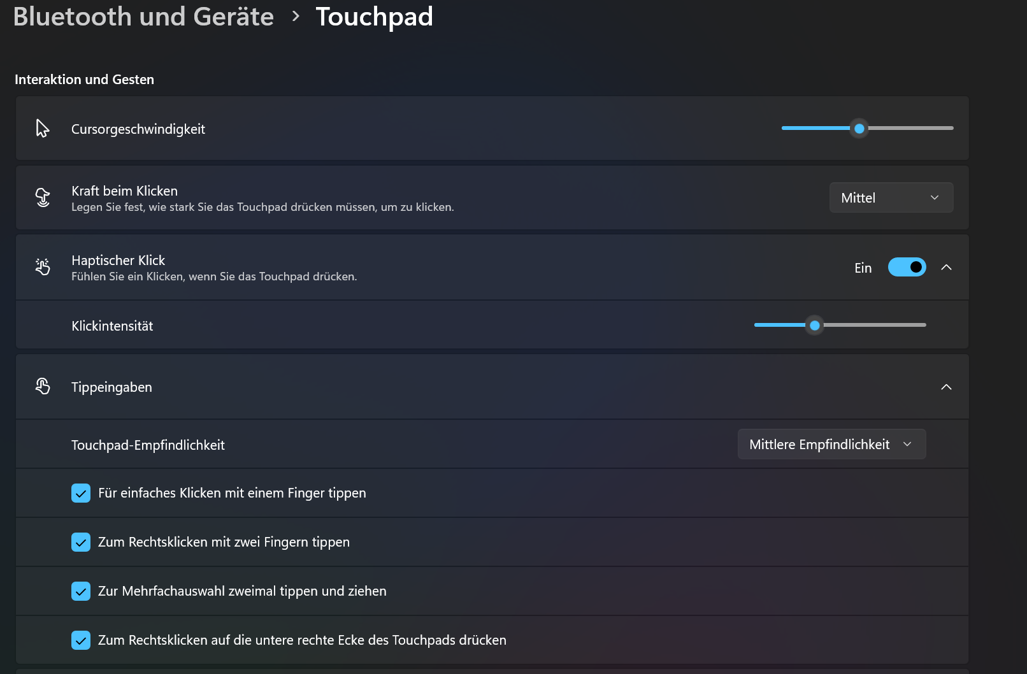Image resolution: width=1027 pixels, height=674 pixels.
Task: Turn off the Haptischer Klick toggle
Action: (907, 267)
